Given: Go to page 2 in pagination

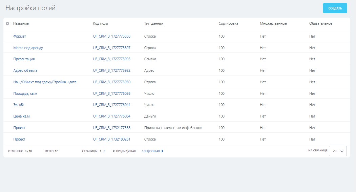Looking at the screenshot, I should pos(104,151).
